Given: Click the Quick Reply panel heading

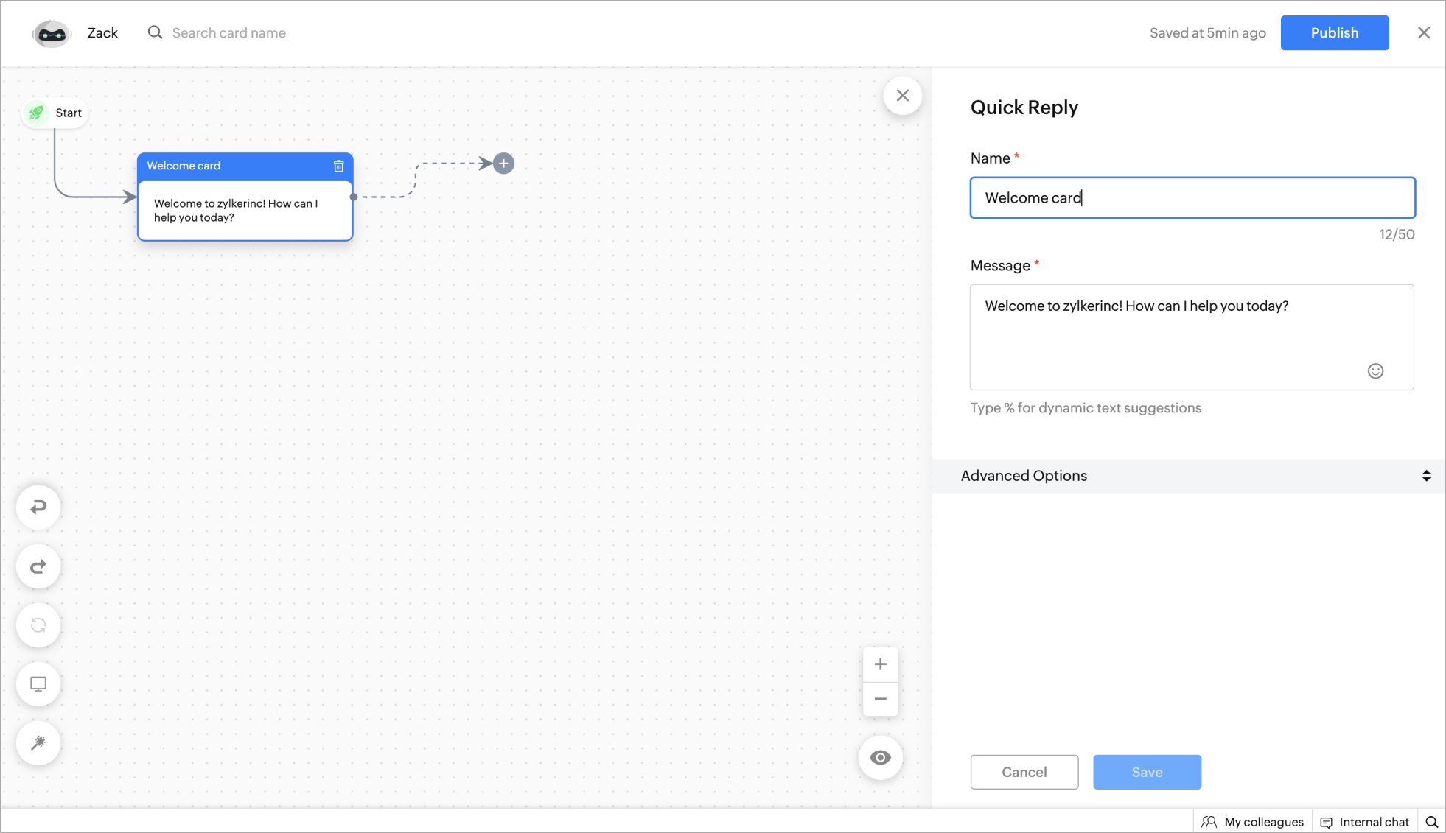Looking at the screenshot, I should point(1024,108).
